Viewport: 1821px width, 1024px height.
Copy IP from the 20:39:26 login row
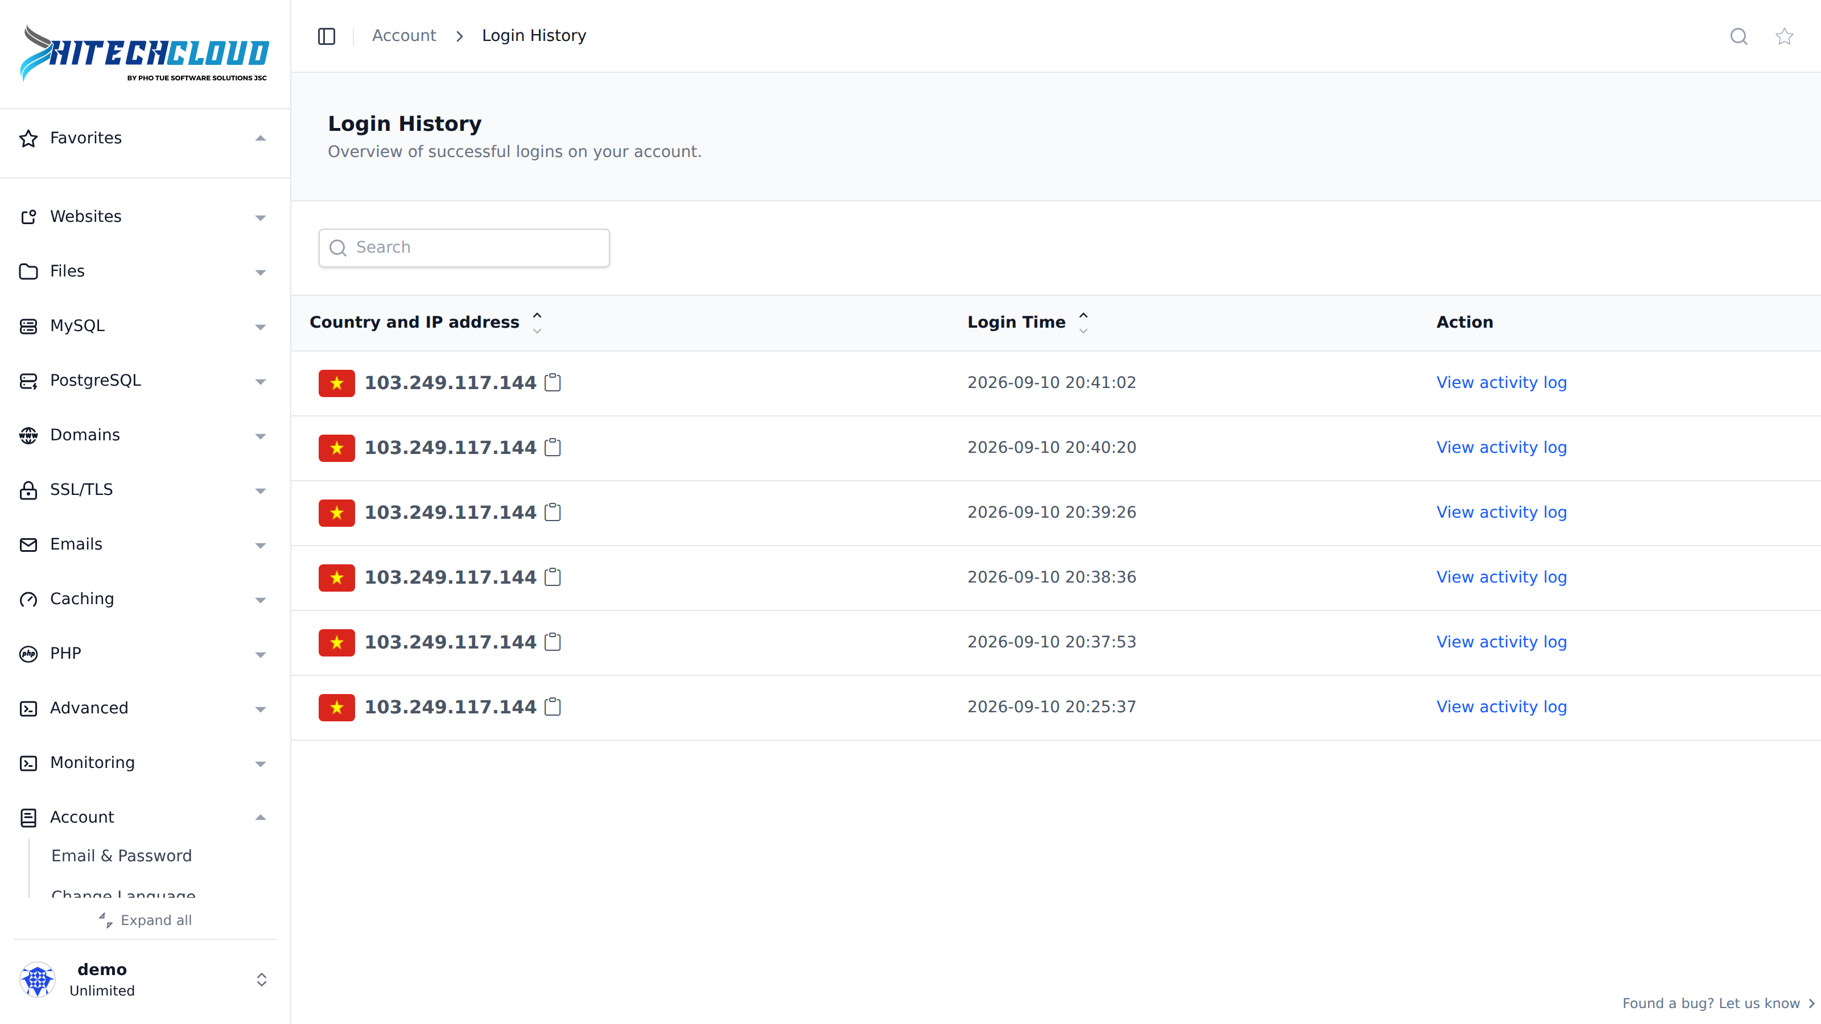553,513
